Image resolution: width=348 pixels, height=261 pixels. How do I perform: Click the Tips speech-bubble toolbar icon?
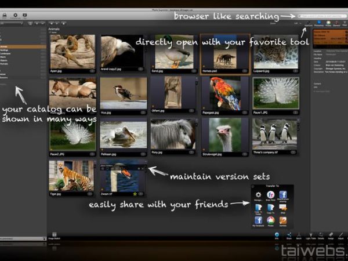[x=24, y=15]
